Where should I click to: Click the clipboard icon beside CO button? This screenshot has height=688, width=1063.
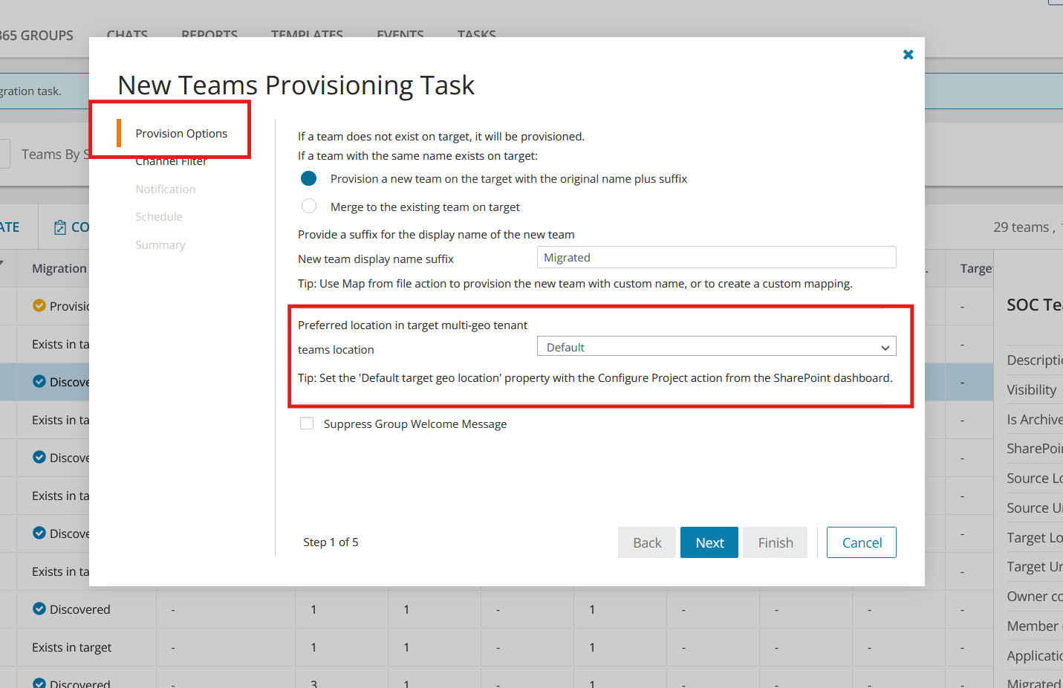tap(60, 227)
